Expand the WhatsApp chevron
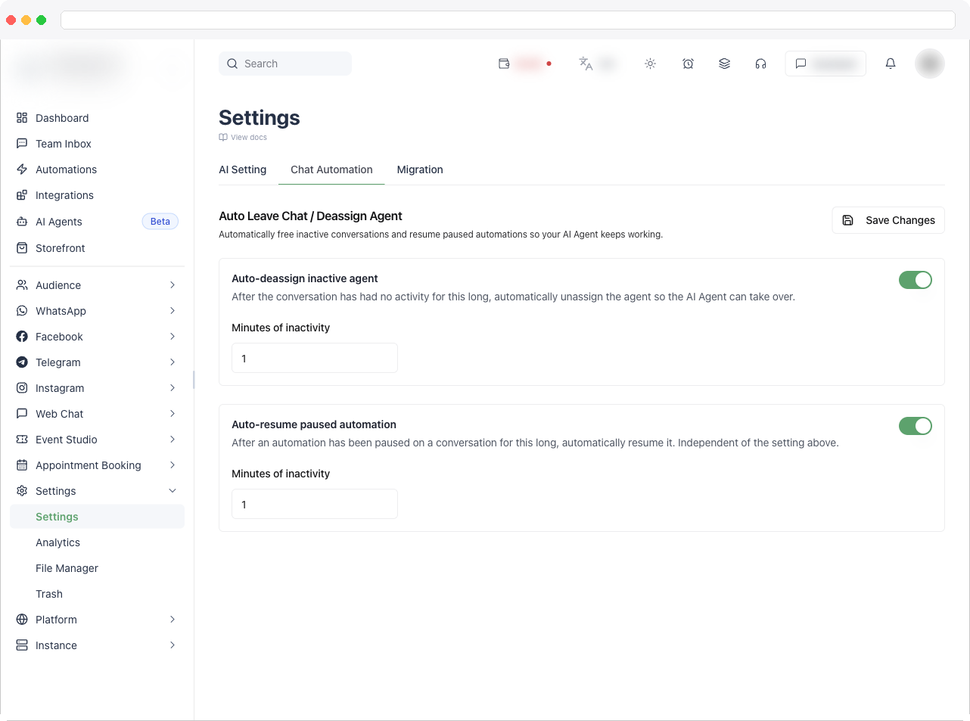Screen dimensions: 970x721 point(173,311)
